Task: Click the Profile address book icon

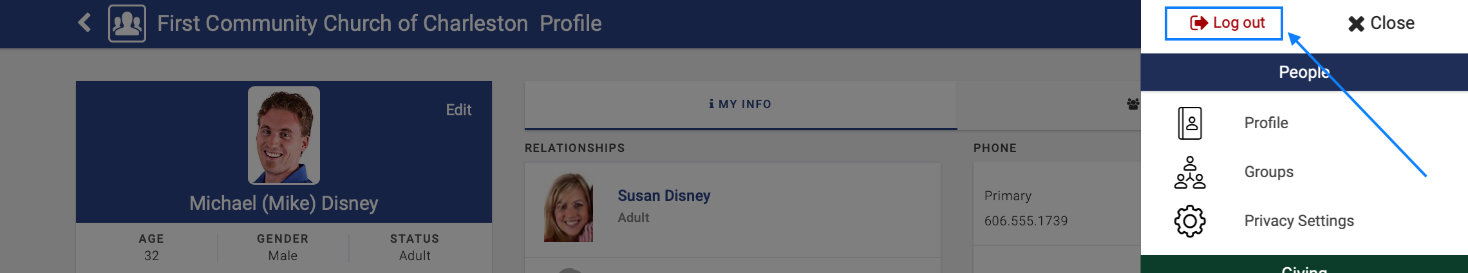Action: [1190, 123]
